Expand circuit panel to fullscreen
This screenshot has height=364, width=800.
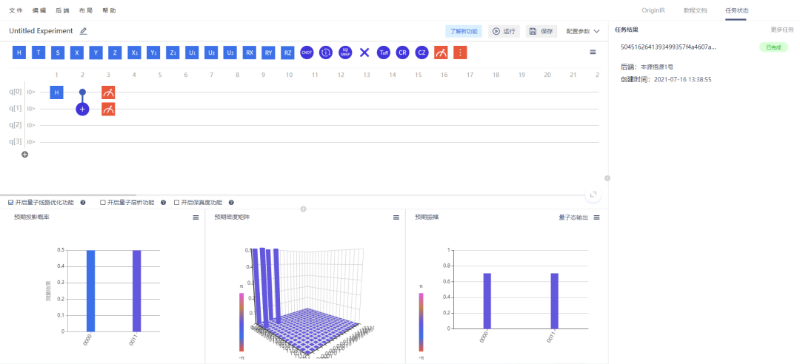pyautogui.click(x=593, y=195)
